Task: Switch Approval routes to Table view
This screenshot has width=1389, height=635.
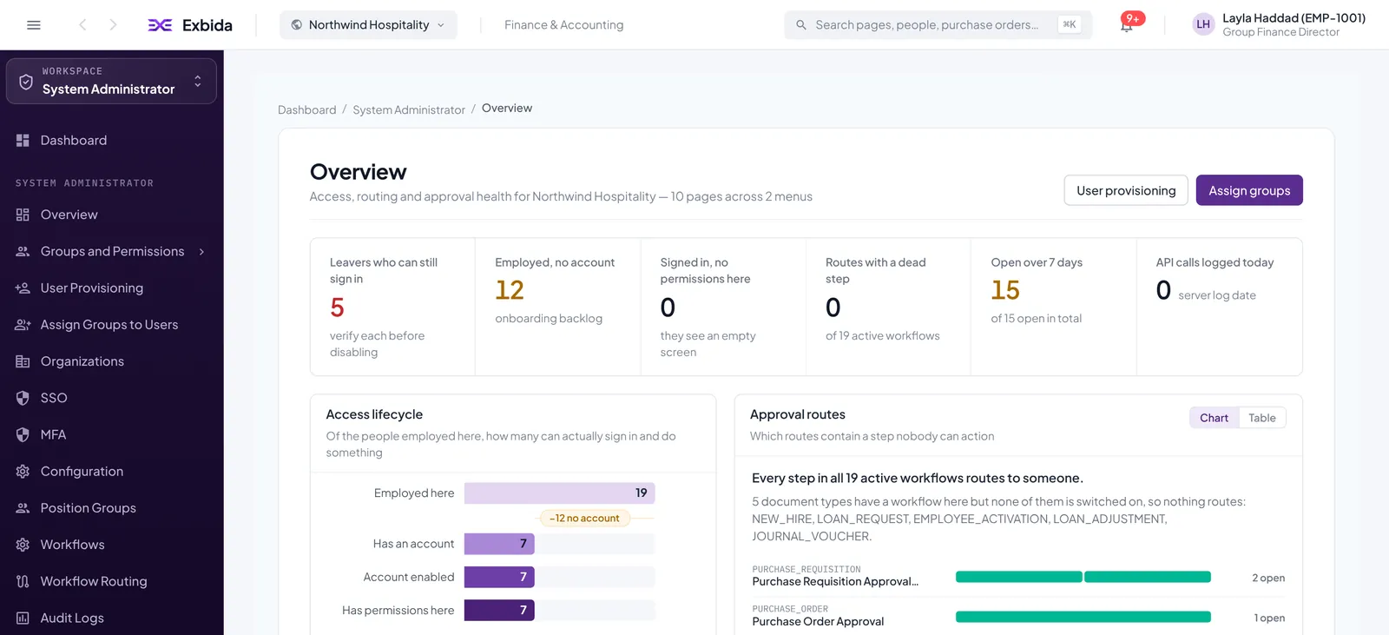Action: click(x=1262, y=418)
